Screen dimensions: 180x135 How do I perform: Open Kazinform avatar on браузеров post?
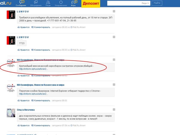(x=11, y=88)
